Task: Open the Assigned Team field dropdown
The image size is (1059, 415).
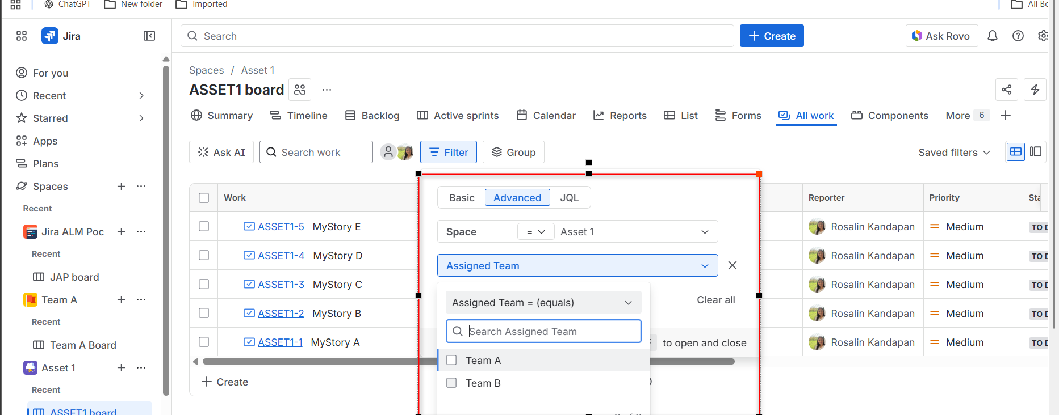Action: 577,265
